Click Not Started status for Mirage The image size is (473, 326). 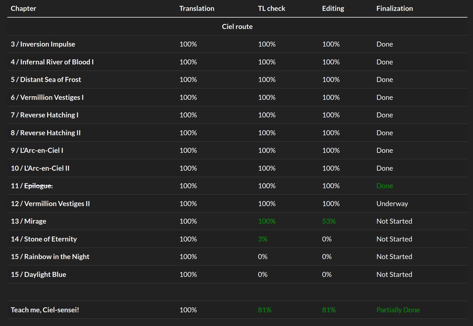(394, 222)
